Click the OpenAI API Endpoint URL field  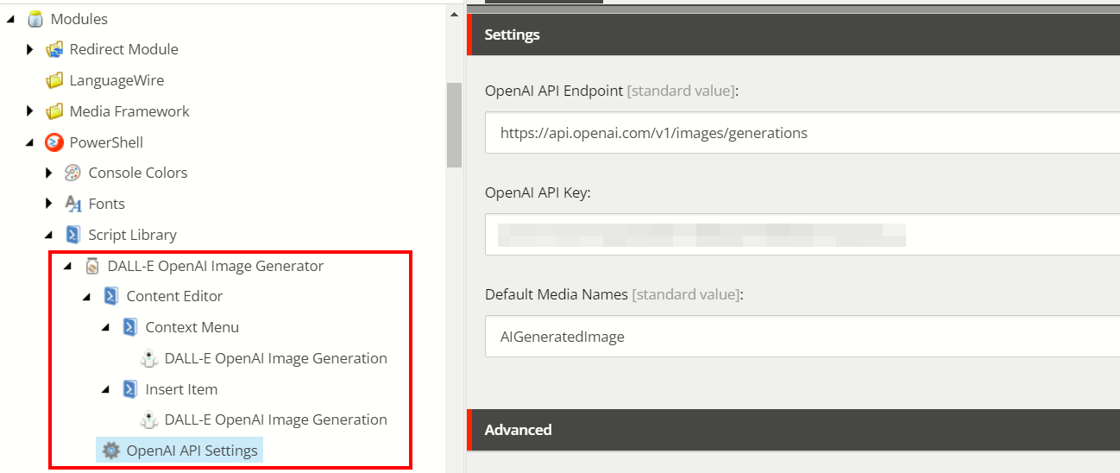[802, 133]
